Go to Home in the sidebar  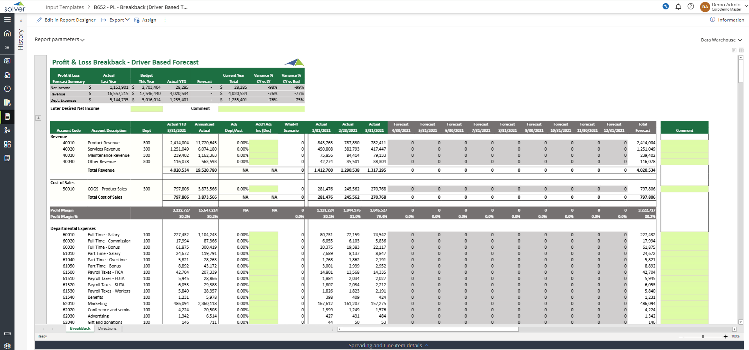click(7, 33)
